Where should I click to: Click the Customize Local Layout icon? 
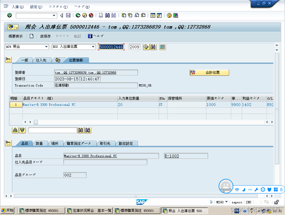(x=176, y=15)
